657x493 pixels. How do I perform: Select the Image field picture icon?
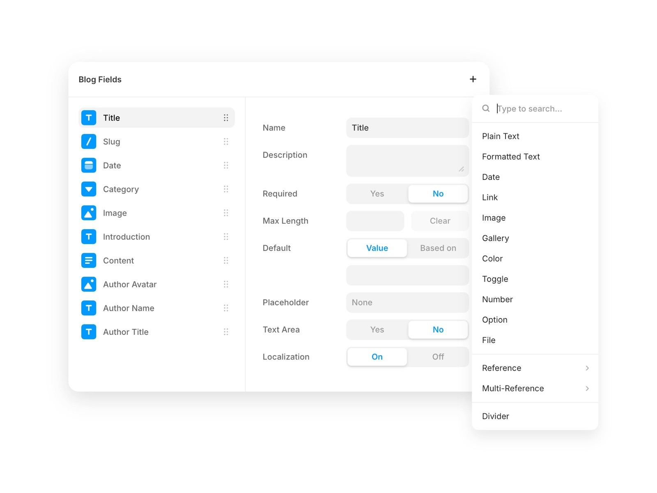click(89, 213)
